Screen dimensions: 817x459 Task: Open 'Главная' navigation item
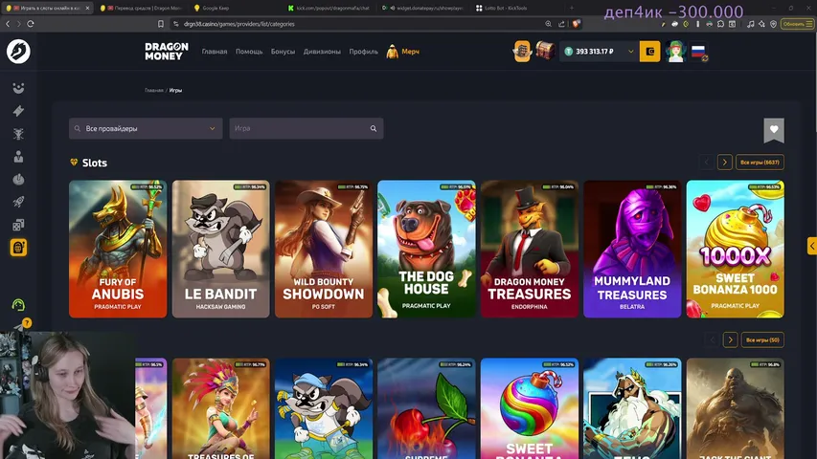click(x=215, y=52)
